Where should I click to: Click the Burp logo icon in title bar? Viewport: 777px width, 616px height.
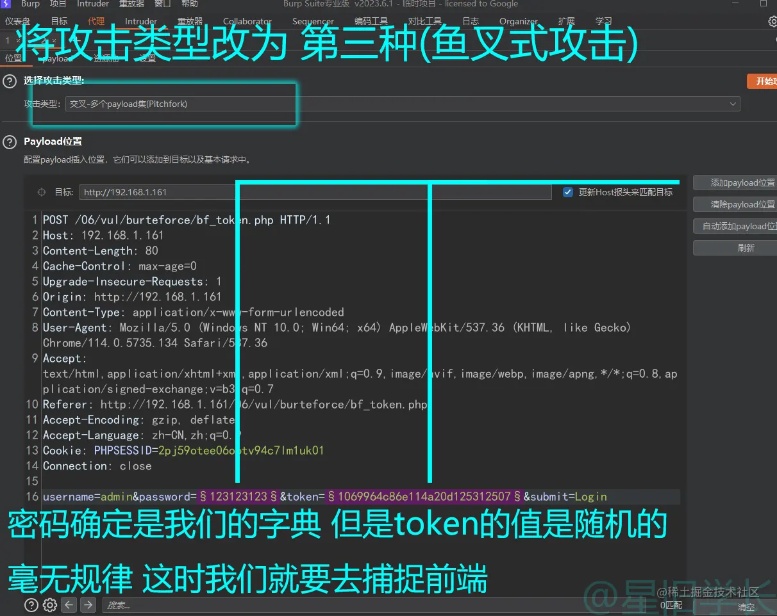click(6, 4)
